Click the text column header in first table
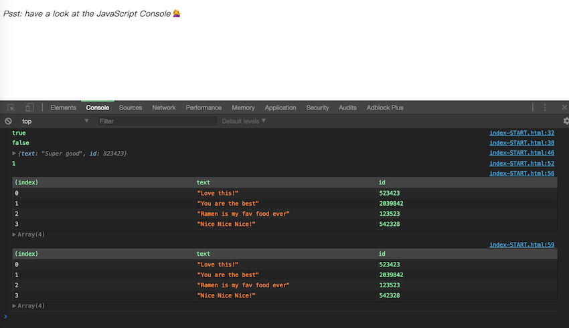The width and height of the screenshot is (569, 328). point(204,182)
